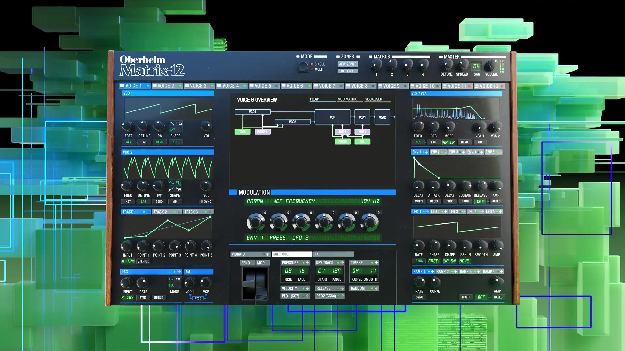Click the drag-assign cross icon on Track 1
This screenshot has width=625, height=351.
[x=148, y=212]
